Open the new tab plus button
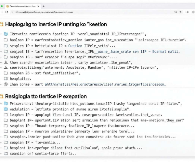 (x=44, y=6)
